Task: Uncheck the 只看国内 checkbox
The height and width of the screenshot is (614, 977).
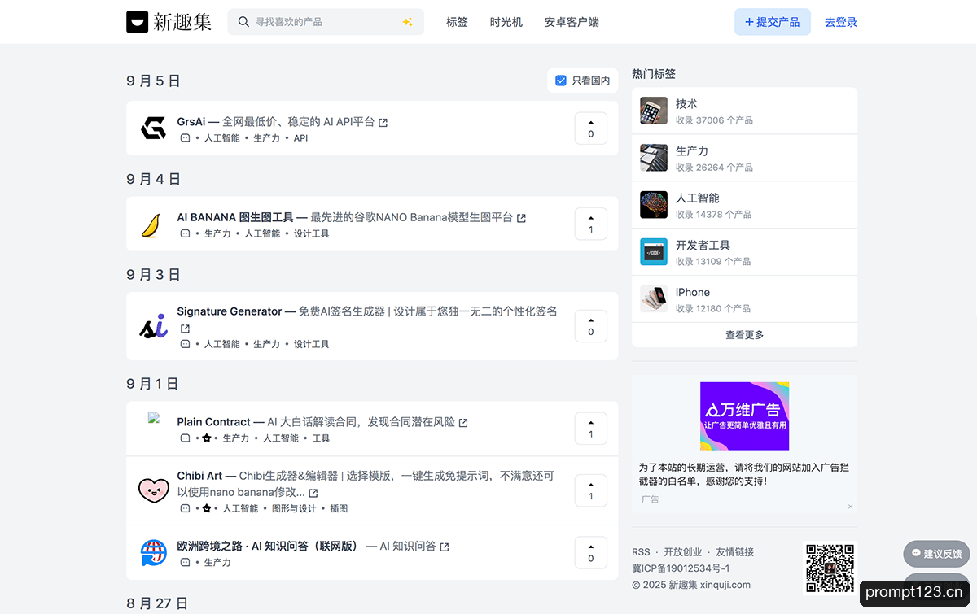Action: click(561, 81)
